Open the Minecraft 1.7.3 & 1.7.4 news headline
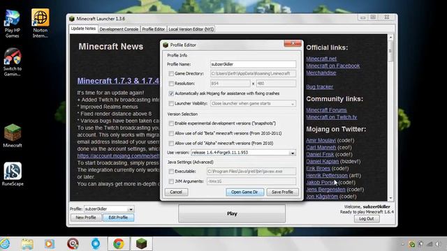 click(118, 81)
